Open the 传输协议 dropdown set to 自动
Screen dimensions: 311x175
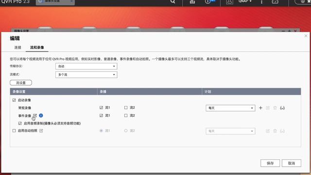pyautogui.click(x=86, y=66)
